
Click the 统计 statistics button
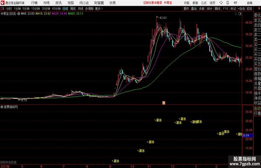click(x=210, y=9)
